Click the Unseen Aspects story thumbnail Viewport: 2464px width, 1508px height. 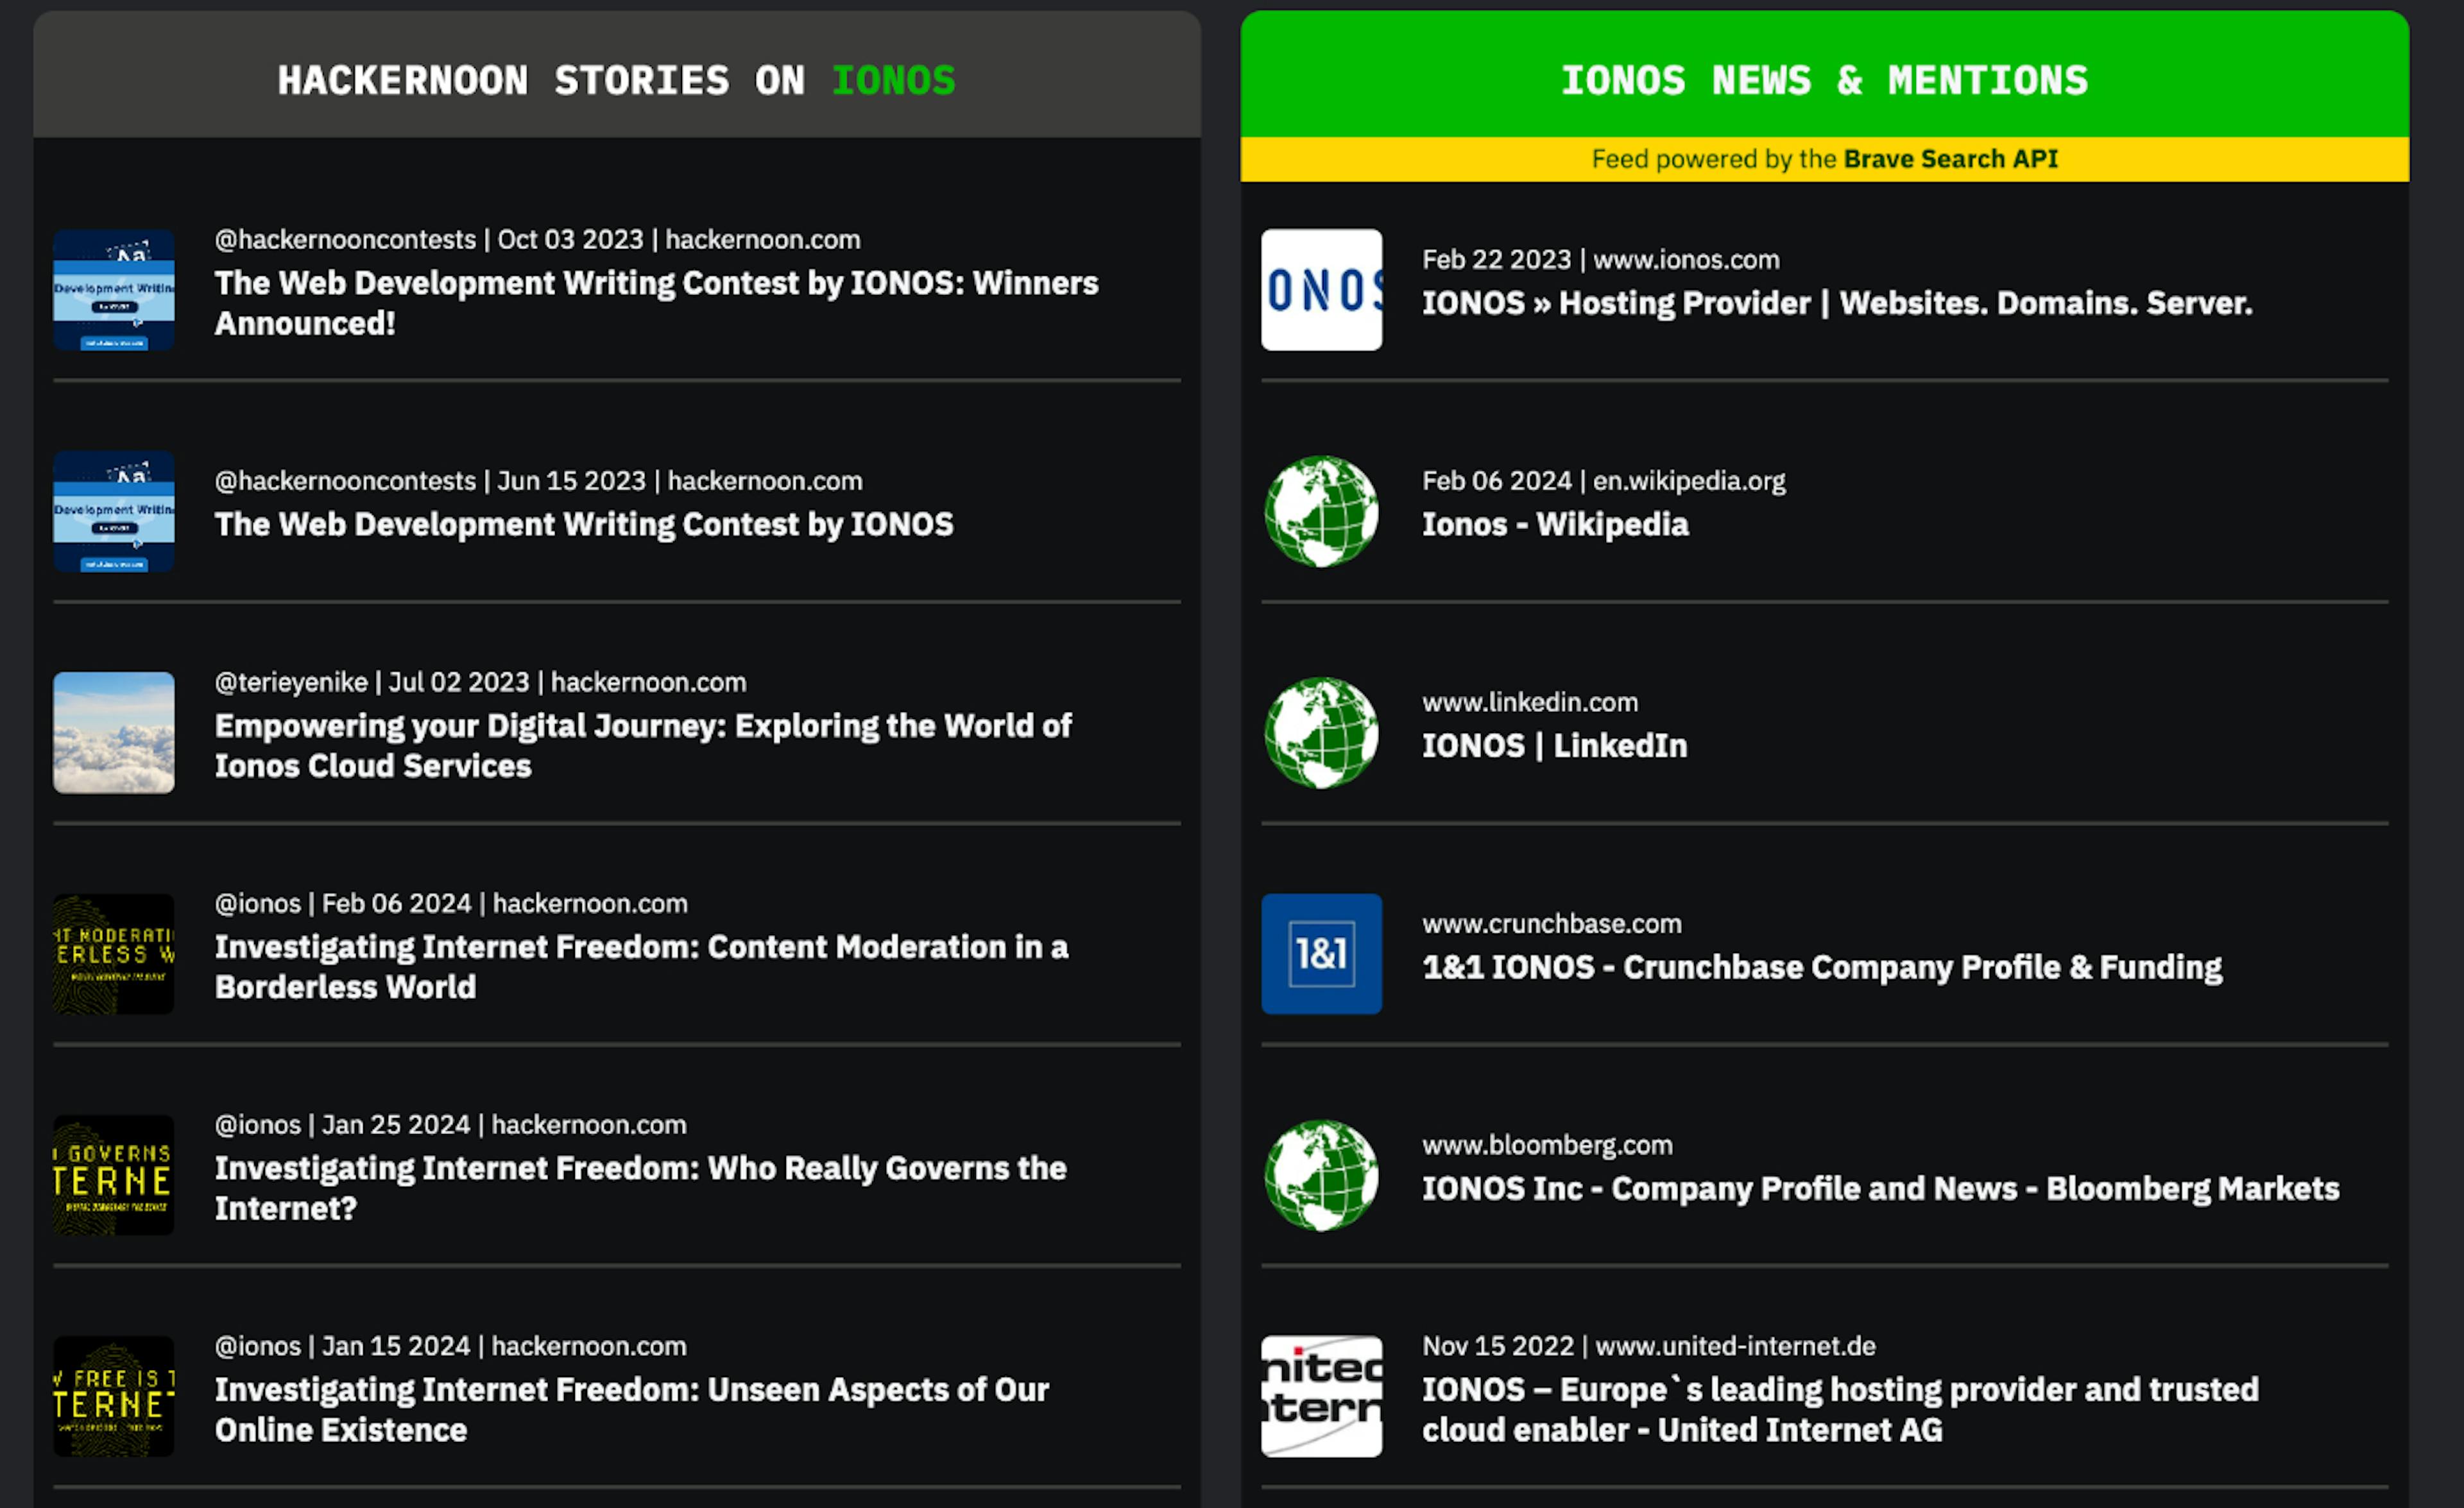coord(114,1396)
